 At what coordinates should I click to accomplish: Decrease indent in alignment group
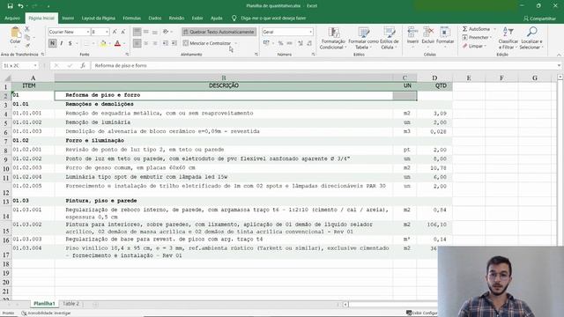tap(166, 43)
